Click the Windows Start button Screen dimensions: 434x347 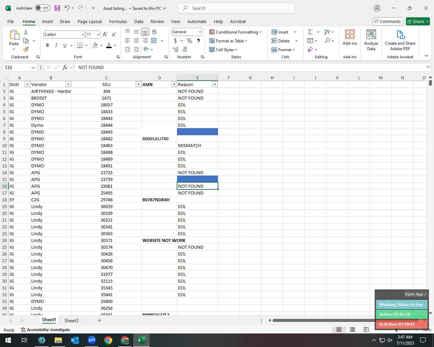[8, 340]
